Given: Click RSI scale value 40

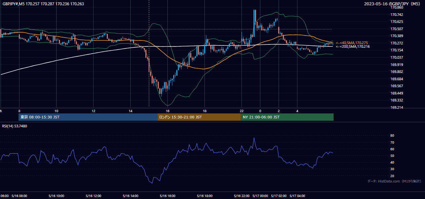Looking at the screenshot, I should 392,162.
